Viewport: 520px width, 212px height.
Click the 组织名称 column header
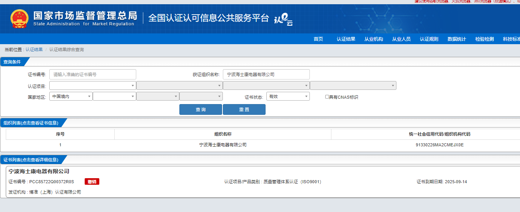[223, 134]
